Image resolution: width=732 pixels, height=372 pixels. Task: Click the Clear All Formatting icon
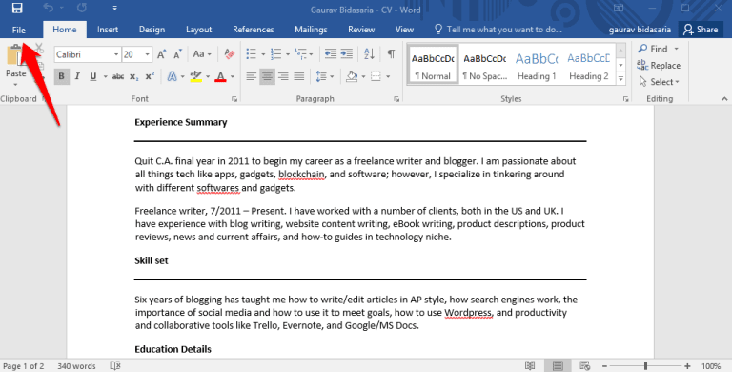229,54
